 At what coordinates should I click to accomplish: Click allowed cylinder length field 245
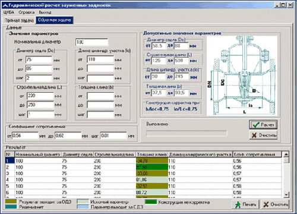tap(181, 77)
